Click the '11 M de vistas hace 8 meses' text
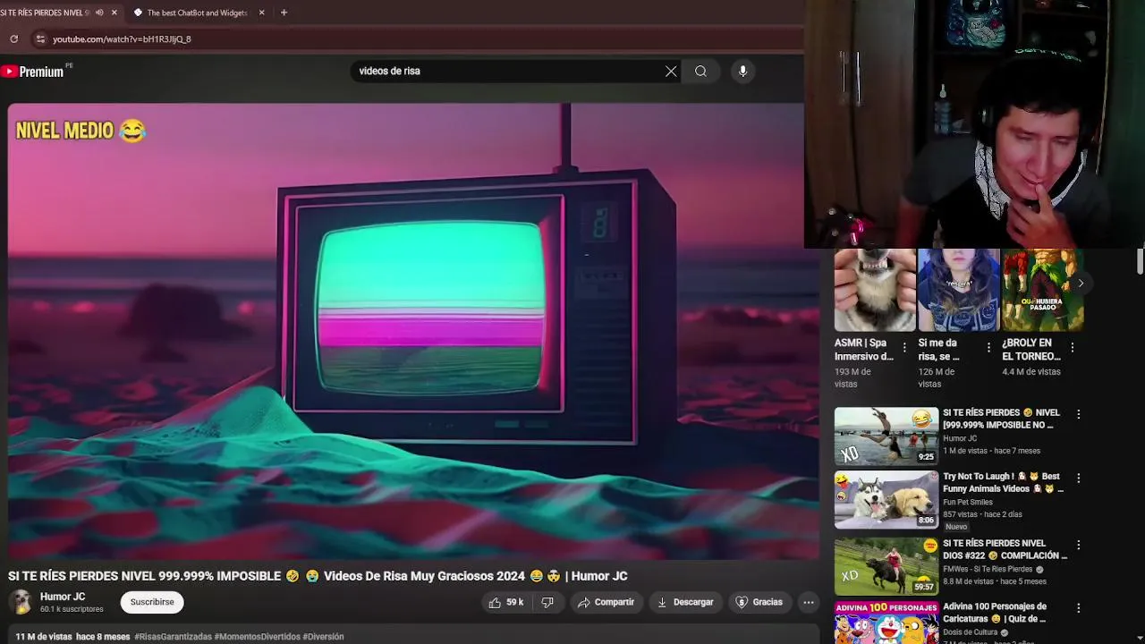This screenshot has height=644, width=1145. (72, 637)
